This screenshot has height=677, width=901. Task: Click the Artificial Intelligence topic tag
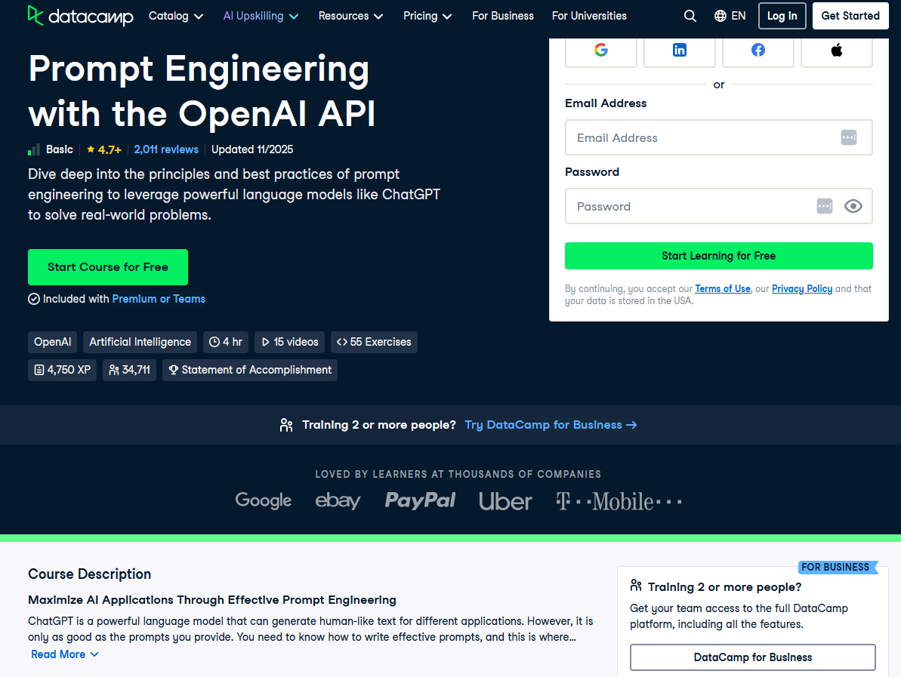140,342
